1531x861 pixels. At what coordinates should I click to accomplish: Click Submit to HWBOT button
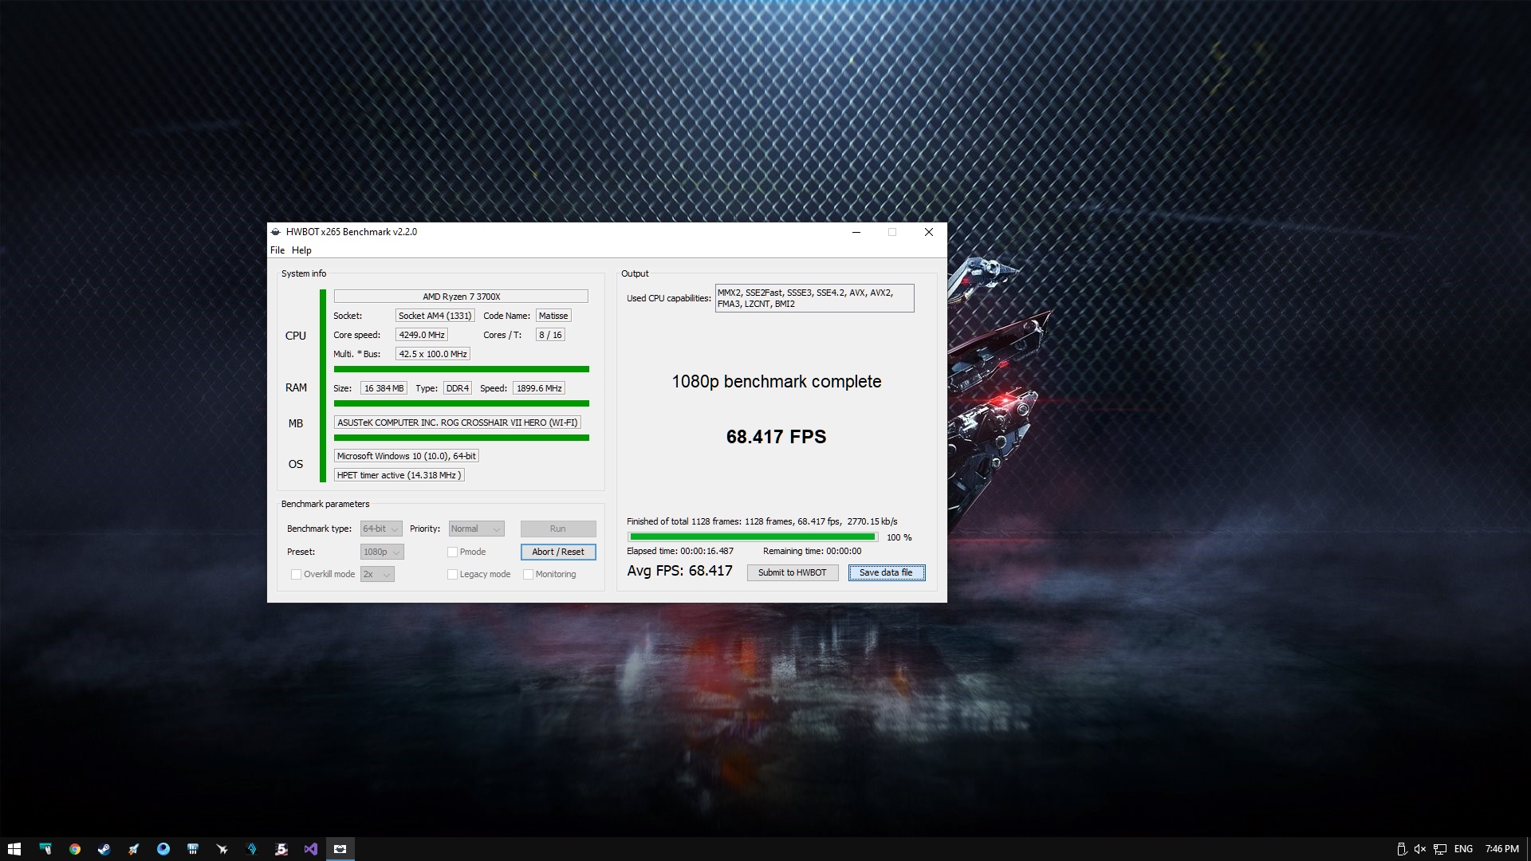pyautogui.click(x=793, y=572)
